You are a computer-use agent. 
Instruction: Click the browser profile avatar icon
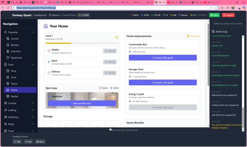pos(233,8)
